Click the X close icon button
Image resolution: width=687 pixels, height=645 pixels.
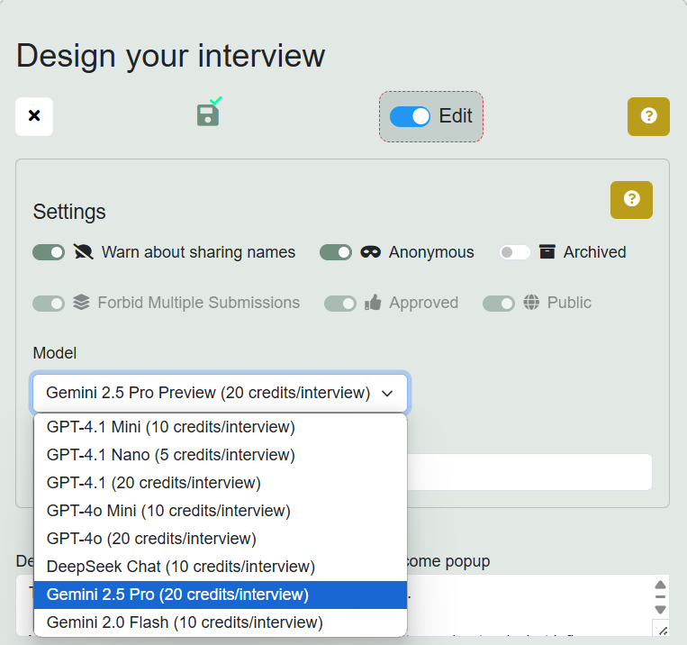(x=34, y=116)
